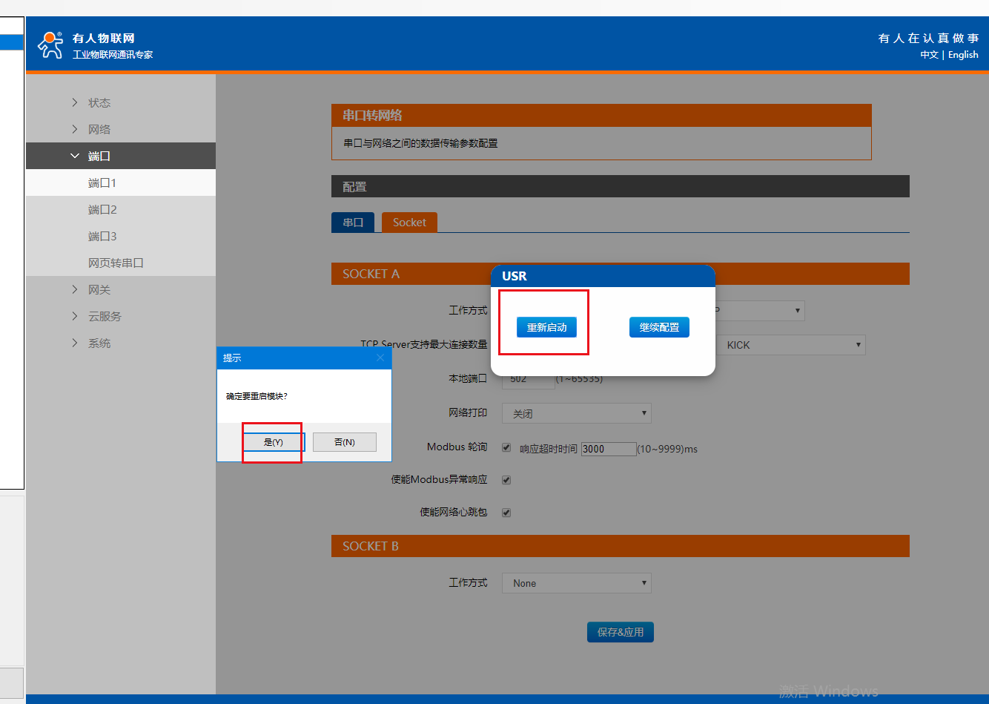Select 端口2 in the sidebar
989x704 pixels.
point(102,209)
